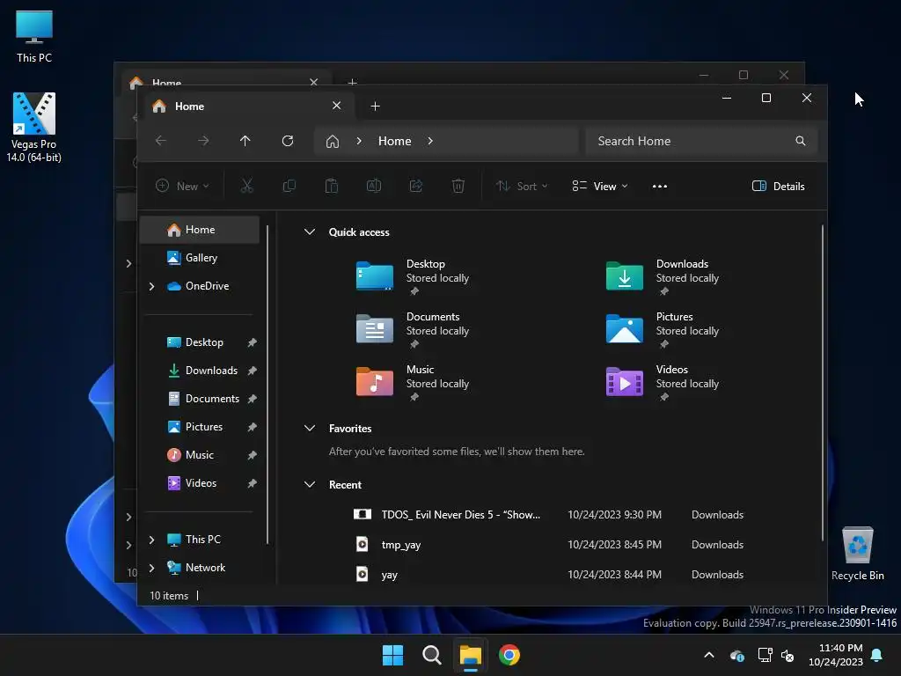Screen dimensions: 901x676
Task: Unpin Documents via sidebar pin icon
Action: [x=252, y=399]
